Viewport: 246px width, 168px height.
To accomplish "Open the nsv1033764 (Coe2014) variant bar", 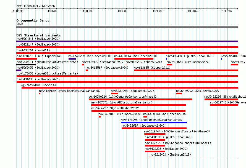I will coord(127,53).
